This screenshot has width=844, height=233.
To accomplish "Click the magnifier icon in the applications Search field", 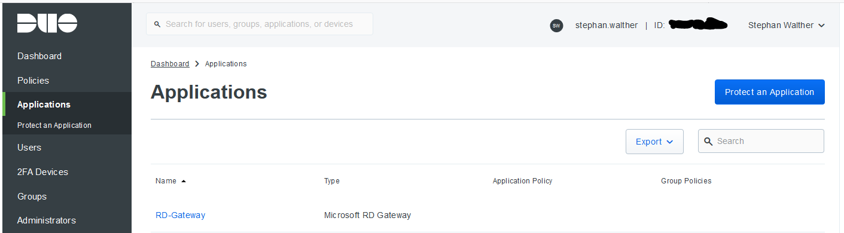I will click(708, 142).
